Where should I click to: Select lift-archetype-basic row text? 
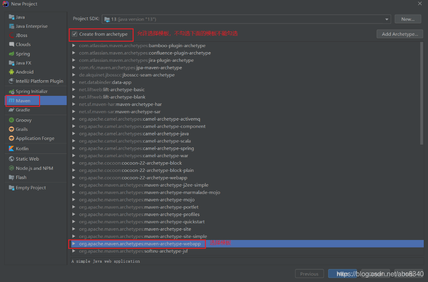click(112, 90)
